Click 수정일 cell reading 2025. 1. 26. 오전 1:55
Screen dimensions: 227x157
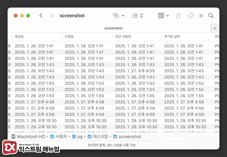click(84, 96)
